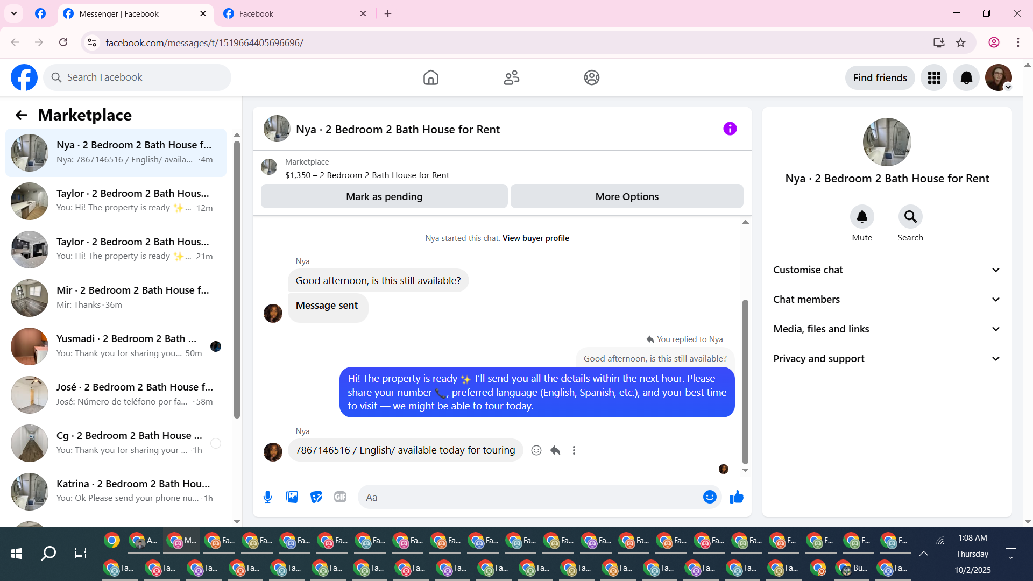This screenshot has height=581, width=1033.
Task: Click the voice clip microphone icon
Action: pyautogui.click(x=267, y=497)
